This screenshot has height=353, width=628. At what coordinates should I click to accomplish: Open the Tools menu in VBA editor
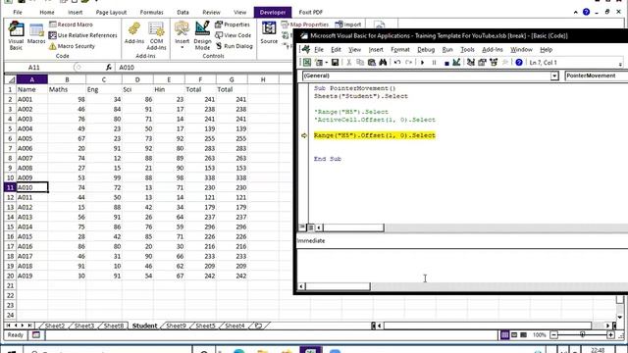point(467,50)
